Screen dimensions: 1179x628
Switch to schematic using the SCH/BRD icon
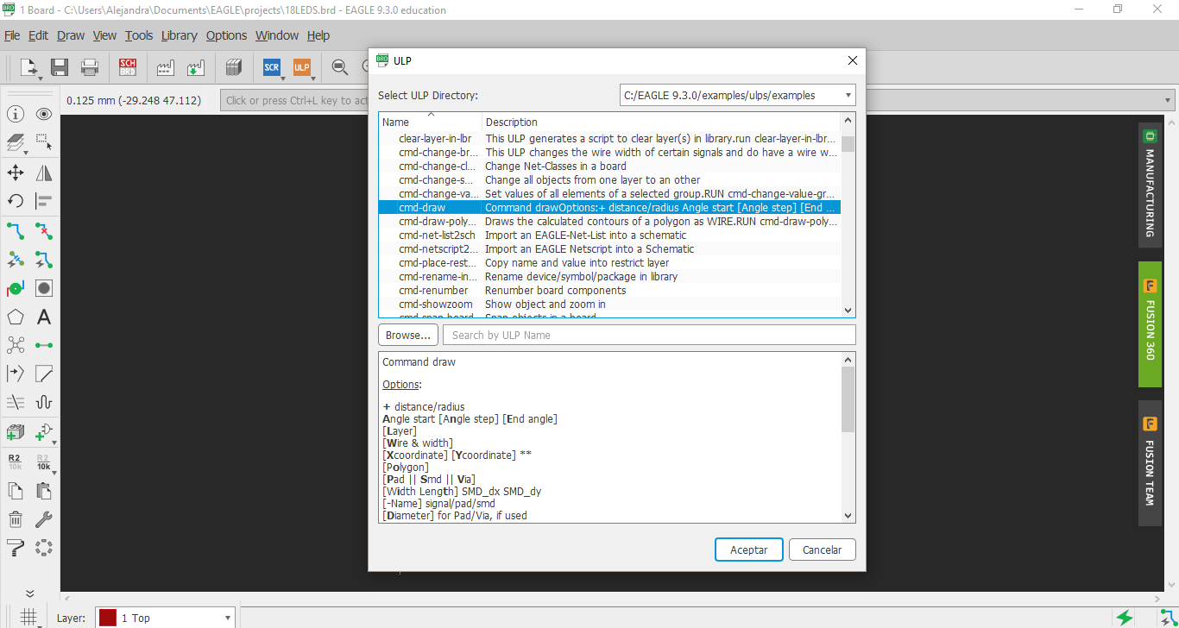coord(127,67)
